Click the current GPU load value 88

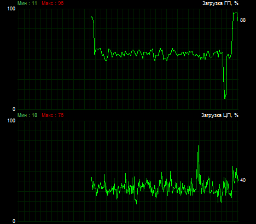243,20
